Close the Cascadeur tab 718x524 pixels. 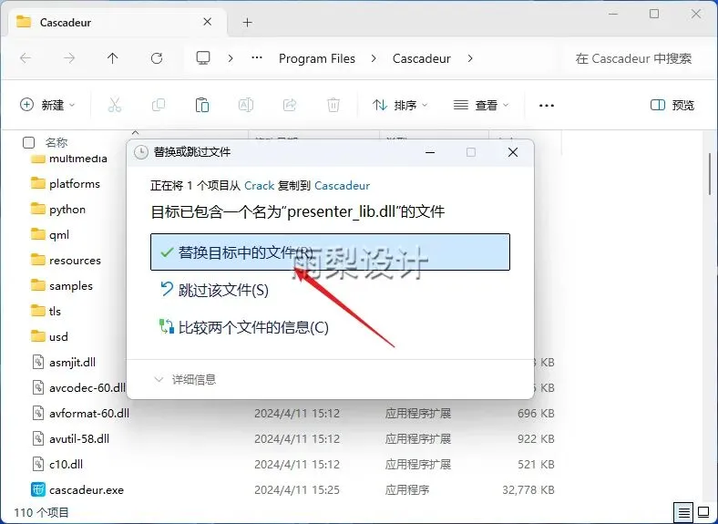click(x=207, y=22)
